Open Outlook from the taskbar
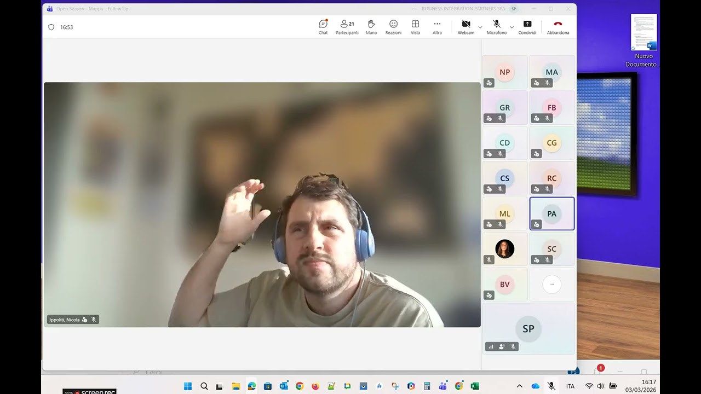The image size is (701, 394). click(x=284, y=386)
